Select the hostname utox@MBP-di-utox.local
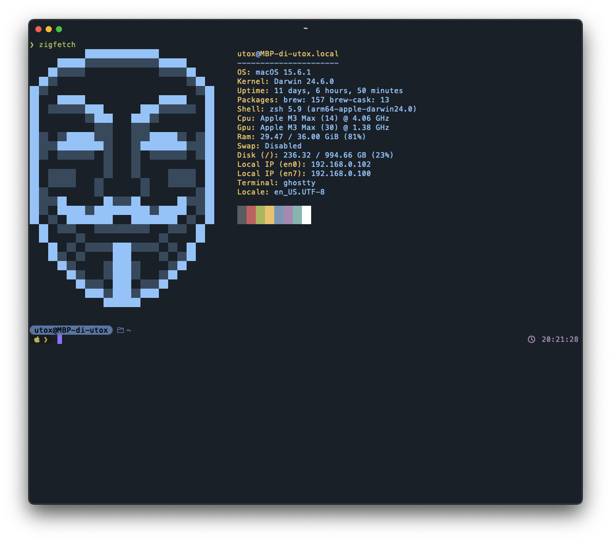 [287, 53]
